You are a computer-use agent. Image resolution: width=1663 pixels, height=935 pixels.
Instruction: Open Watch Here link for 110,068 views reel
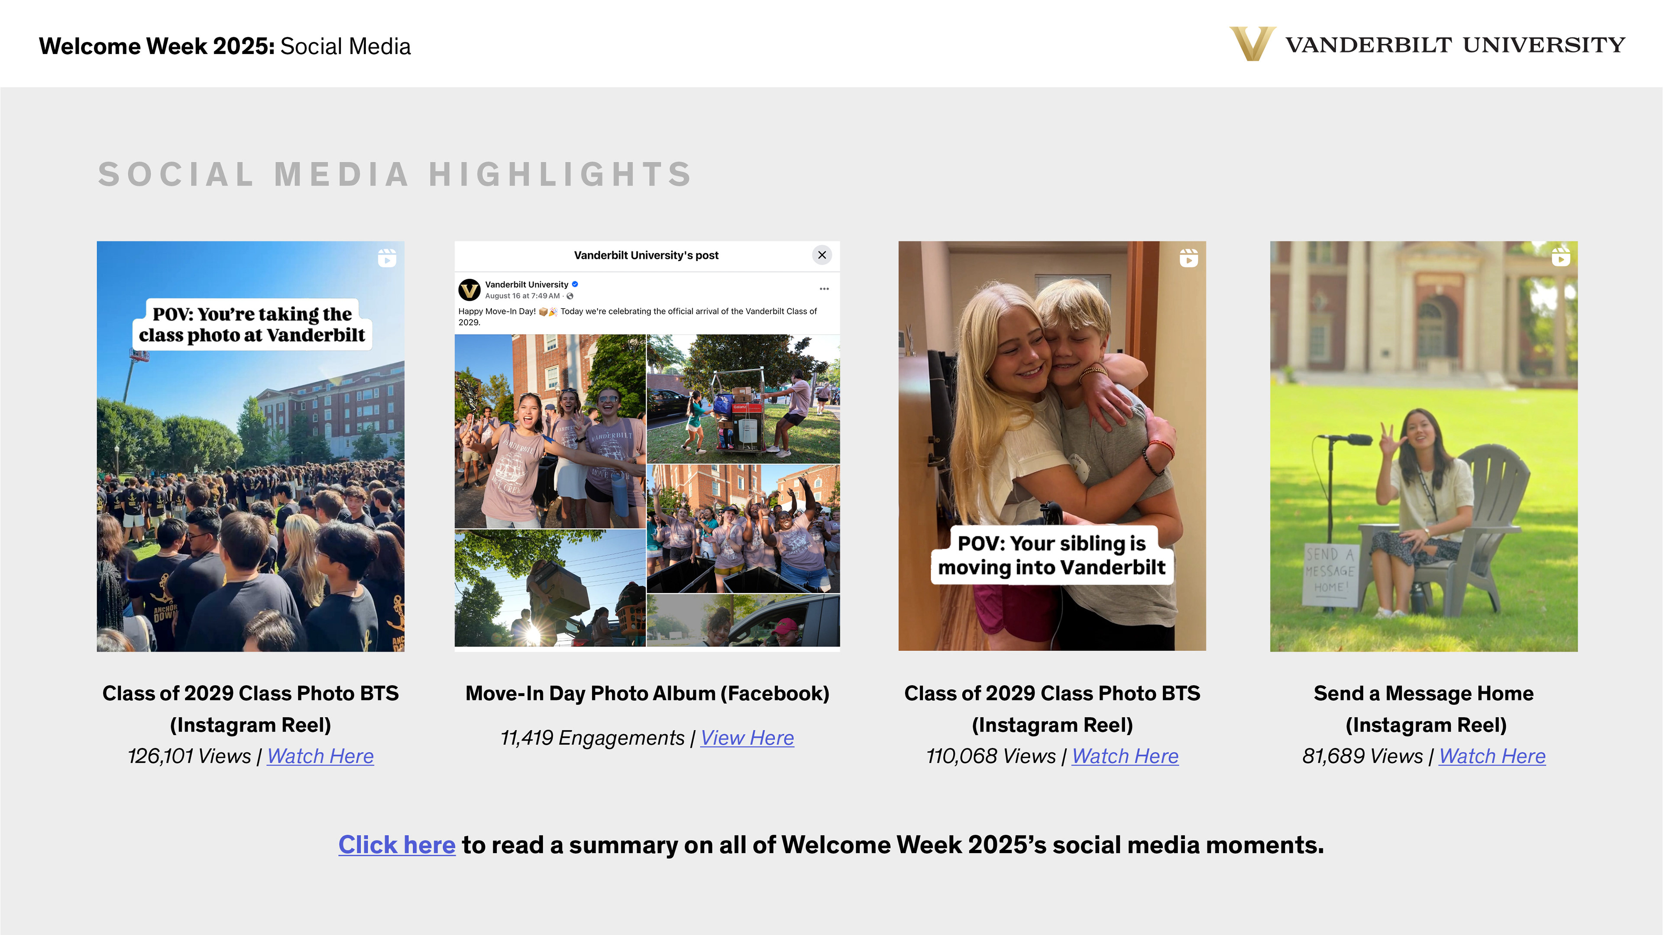(x=1125, y=756)
